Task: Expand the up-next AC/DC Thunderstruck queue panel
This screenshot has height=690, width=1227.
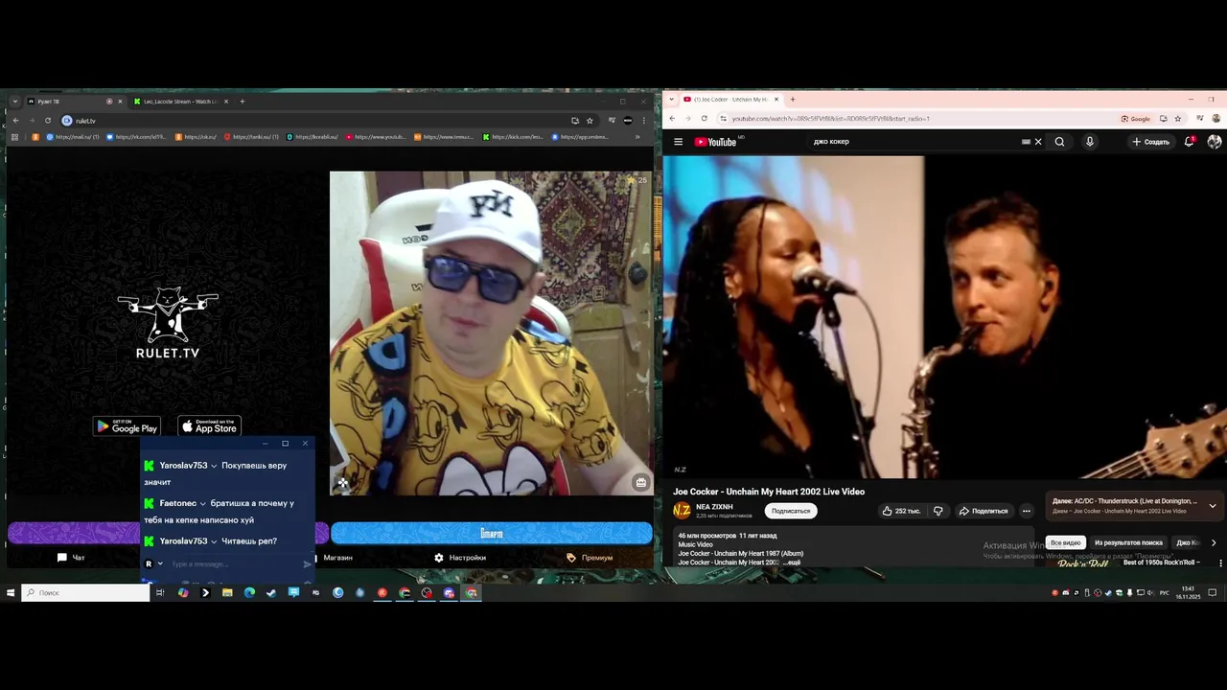Action: [x=1212, y=506]
